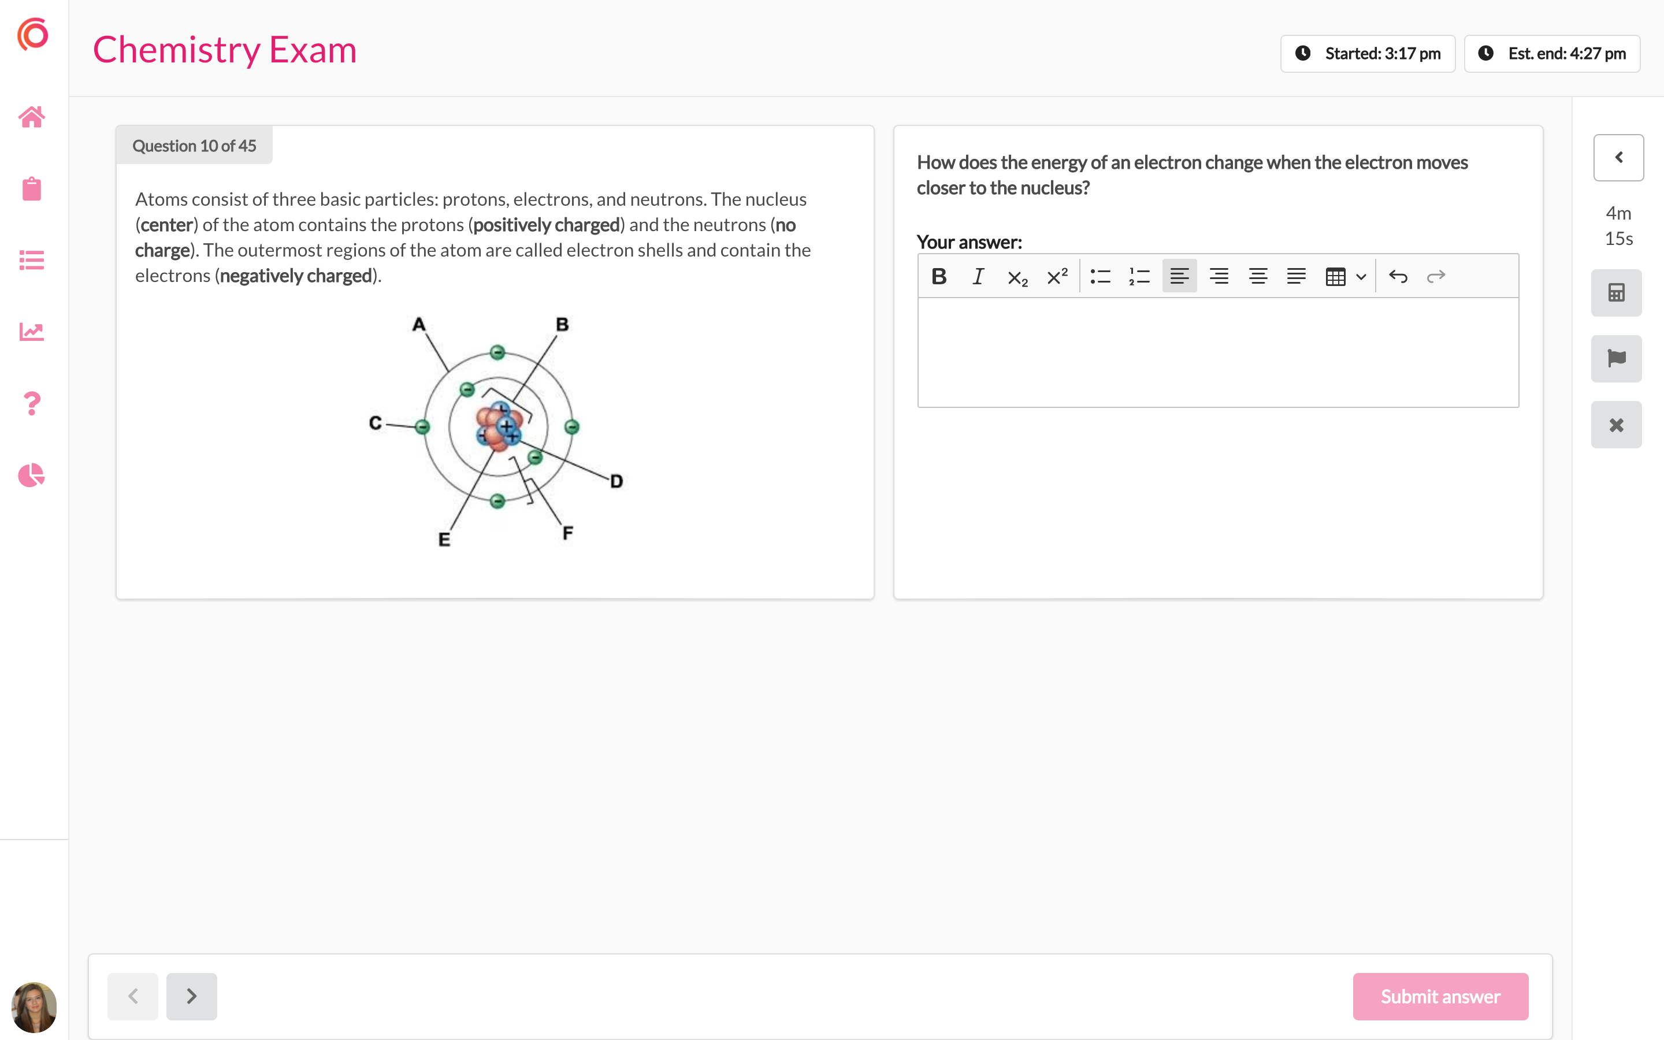This screenshot has height=1040, width=1664.
Task: Click Submit answer button
Action: (x=1440, y=996)
